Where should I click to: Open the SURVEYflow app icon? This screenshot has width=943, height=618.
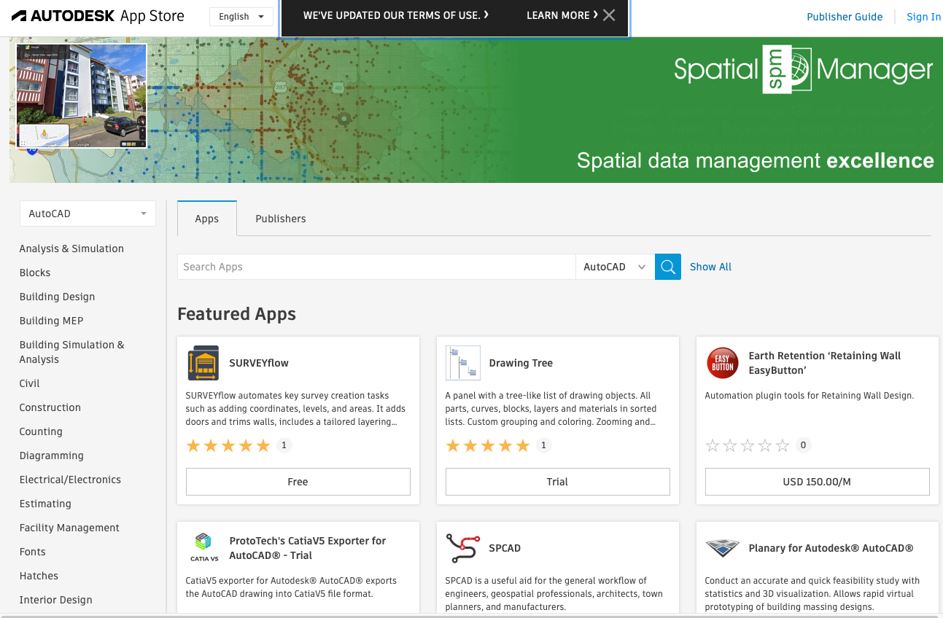[203, 363]
